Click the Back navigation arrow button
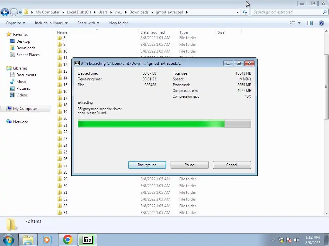329x246 pixels. (x=5, y=12)
